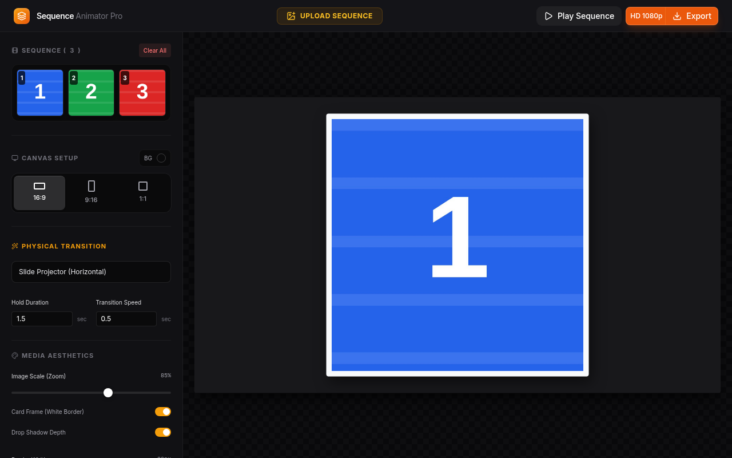Clear all sequence images
732x458 pixels.
coord(155,50)
